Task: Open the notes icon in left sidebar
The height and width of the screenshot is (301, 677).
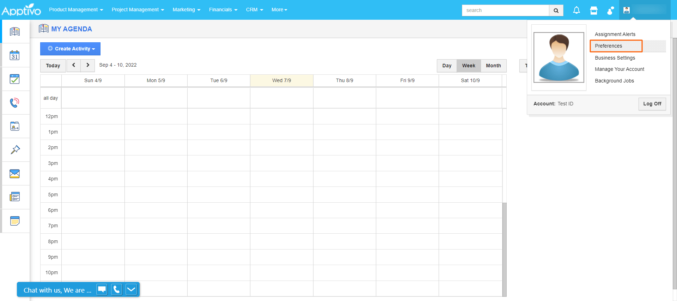Action: click(15, 221)
